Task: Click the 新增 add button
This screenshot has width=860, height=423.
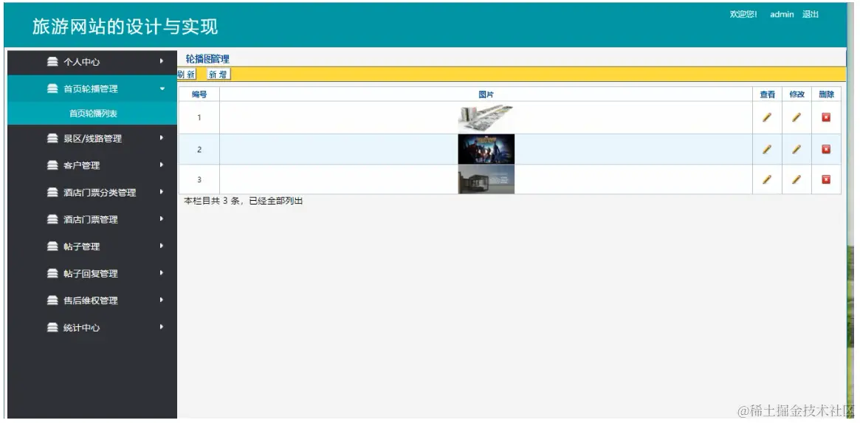Action: 219,75
